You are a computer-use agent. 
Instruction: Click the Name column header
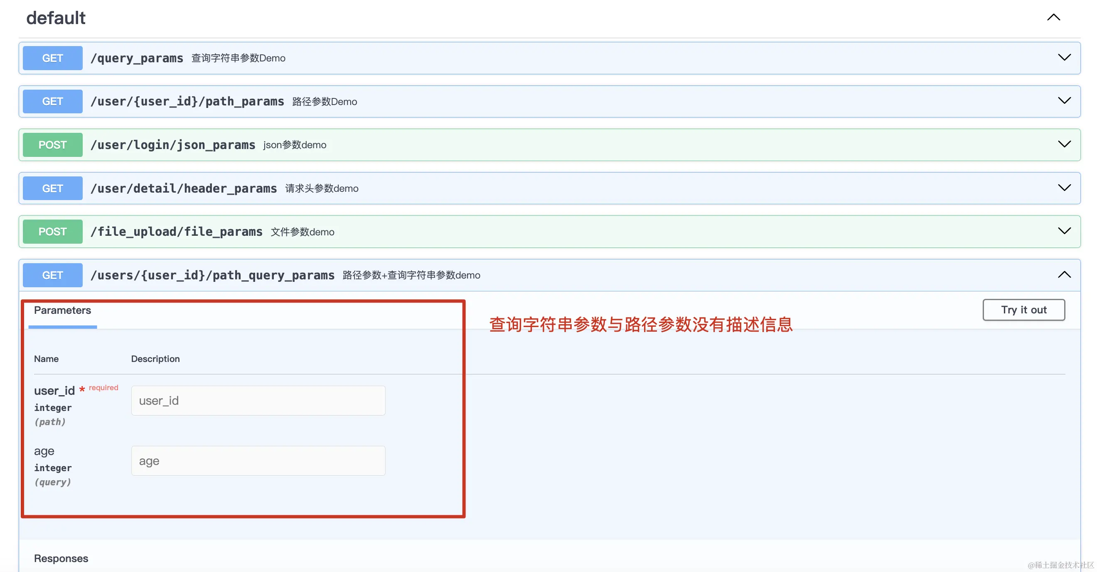(46, 359)
